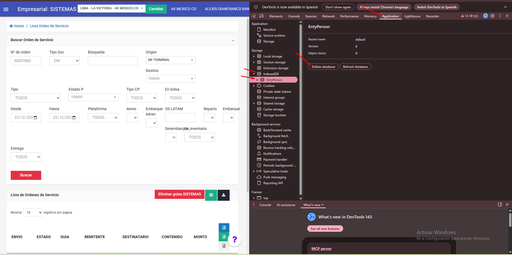
Task: Collapse the Buscar Orden de Servicio panel
Action: [233, 40]
